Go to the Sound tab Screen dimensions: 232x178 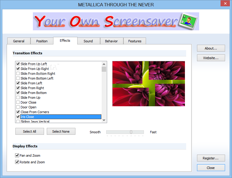(88, 41)
